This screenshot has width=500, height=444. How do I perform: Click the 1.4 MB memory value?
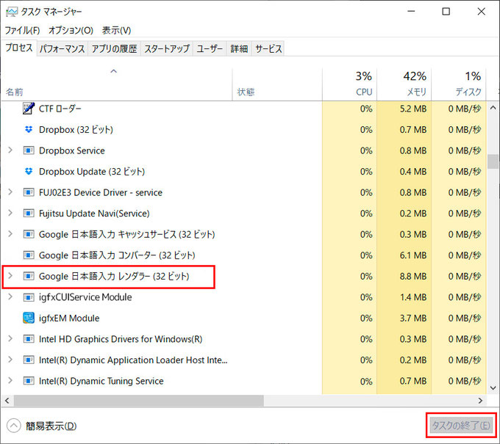413,297
